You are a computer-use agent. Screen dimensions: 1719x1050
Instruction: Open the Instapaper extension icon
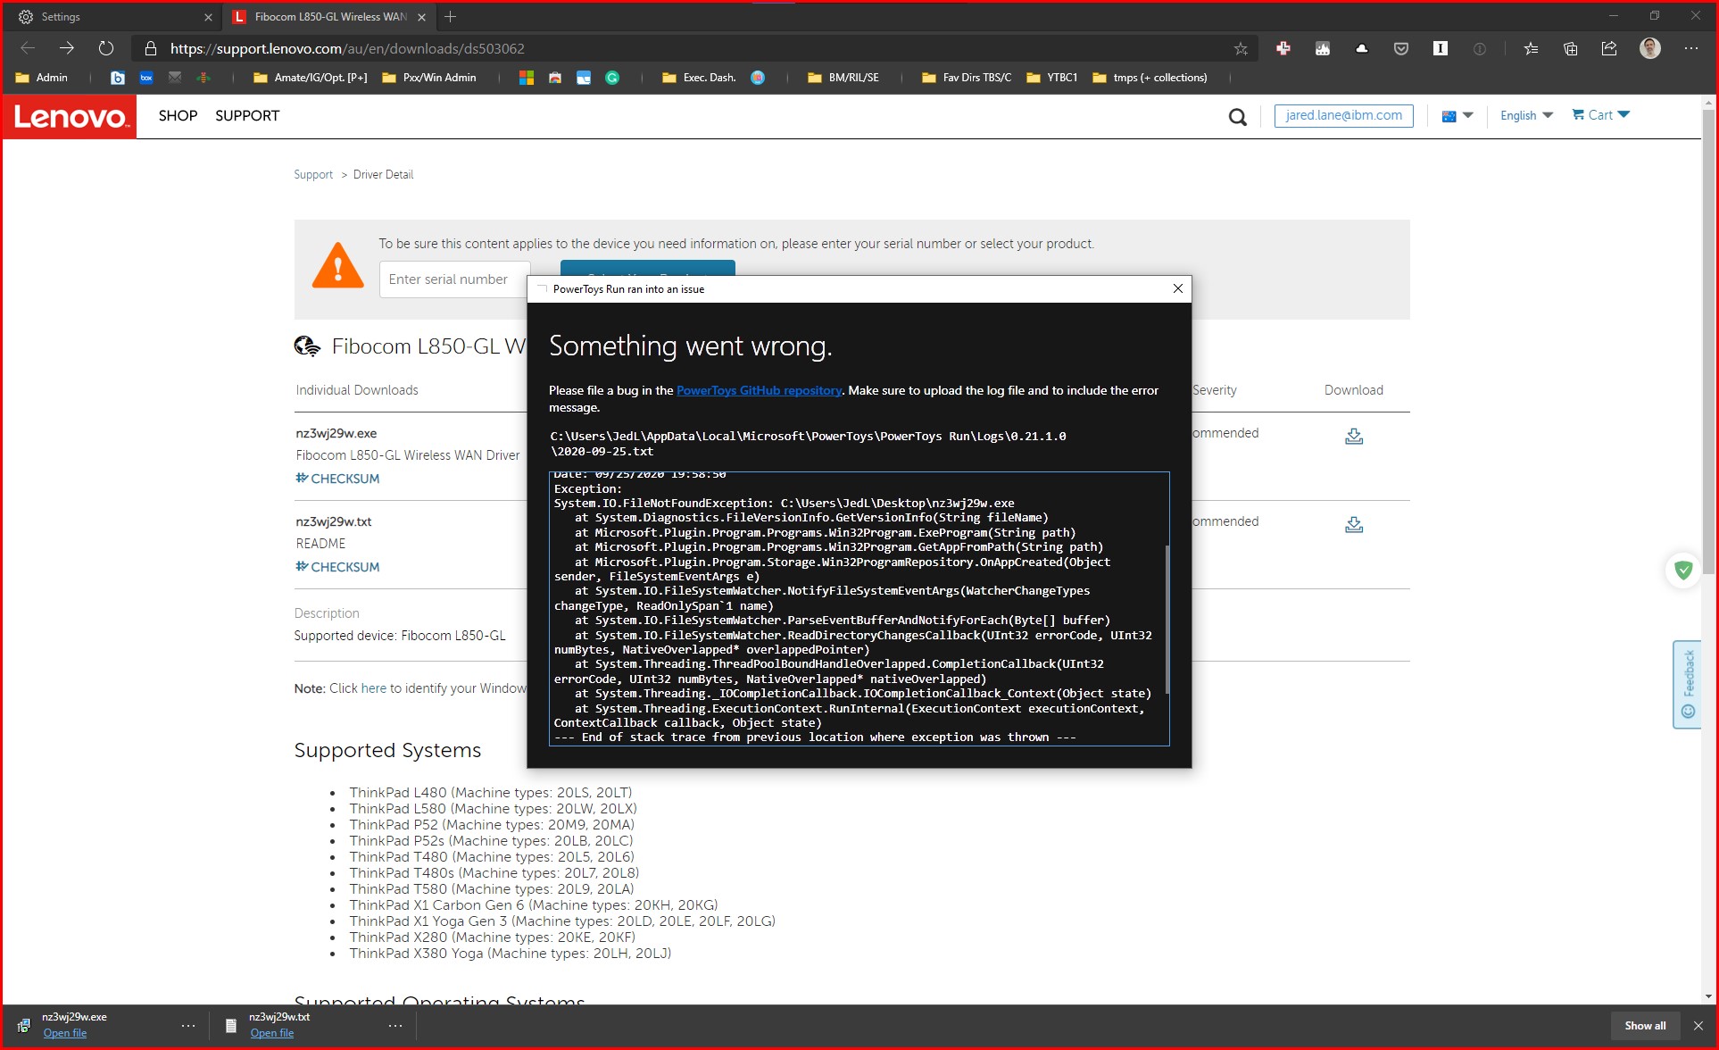(1440, 48)
